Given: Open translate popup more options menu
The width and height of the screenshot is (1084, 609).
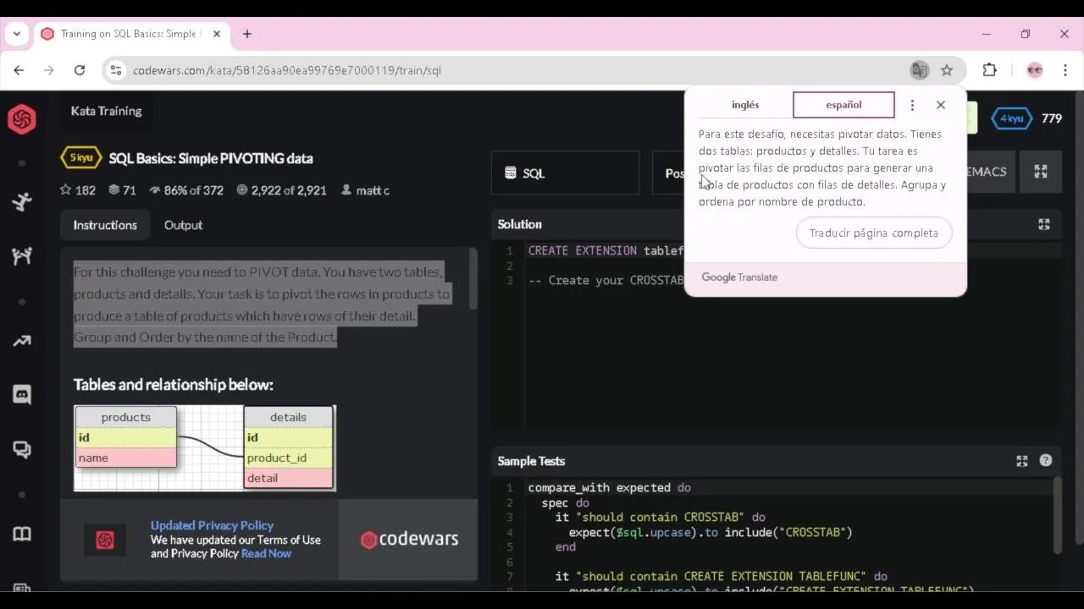Looking at the screenshot, I should point(912,105).
